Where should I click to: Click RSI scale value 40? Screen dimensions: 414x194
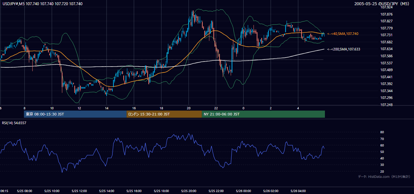pyautogui.click(x=382, y=158)
